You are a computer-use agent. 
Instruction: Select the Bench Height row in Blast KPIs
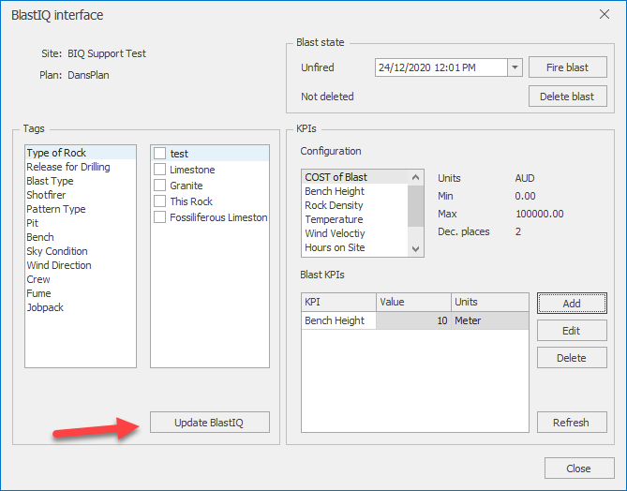pos(415,320)
